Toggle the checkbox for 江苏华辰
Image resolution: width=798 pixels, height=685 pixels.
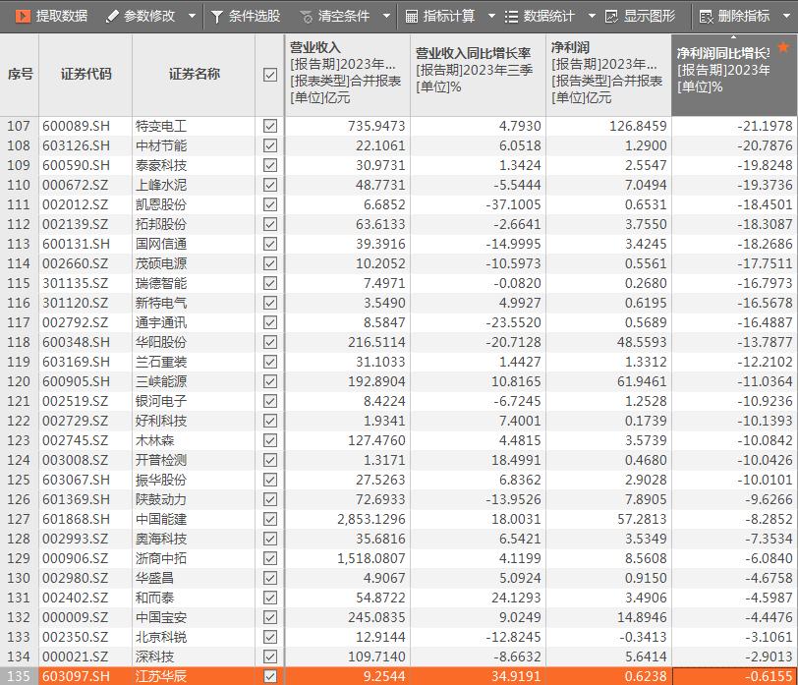click(270, 676)
